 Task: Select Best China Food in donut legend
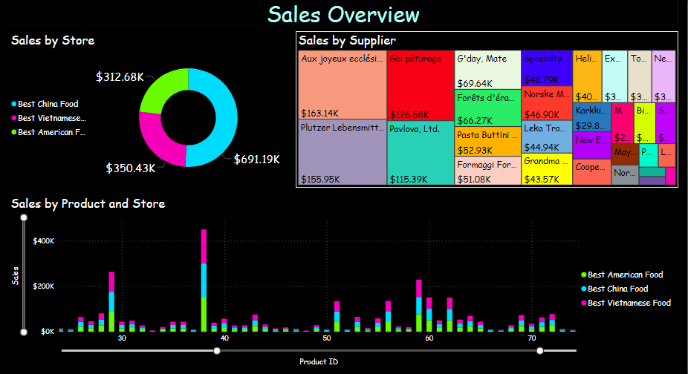(x=48, y=104)
